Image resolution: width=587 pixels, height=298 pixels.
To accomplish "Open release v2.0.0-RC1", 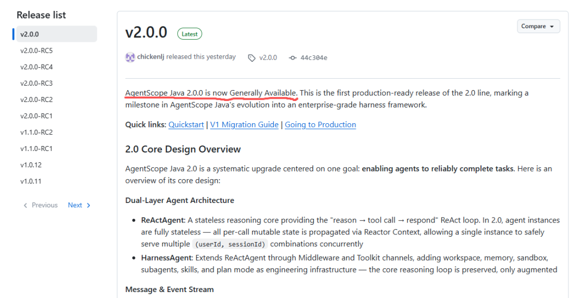I will [36, 116].
